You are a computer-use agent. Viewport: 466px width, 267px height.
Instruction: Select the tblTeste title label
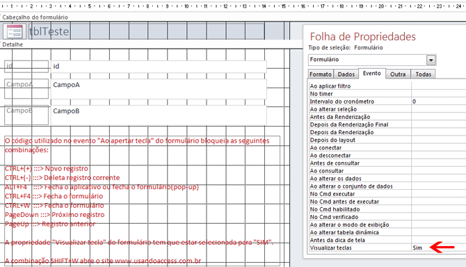[x=49, y=31]
